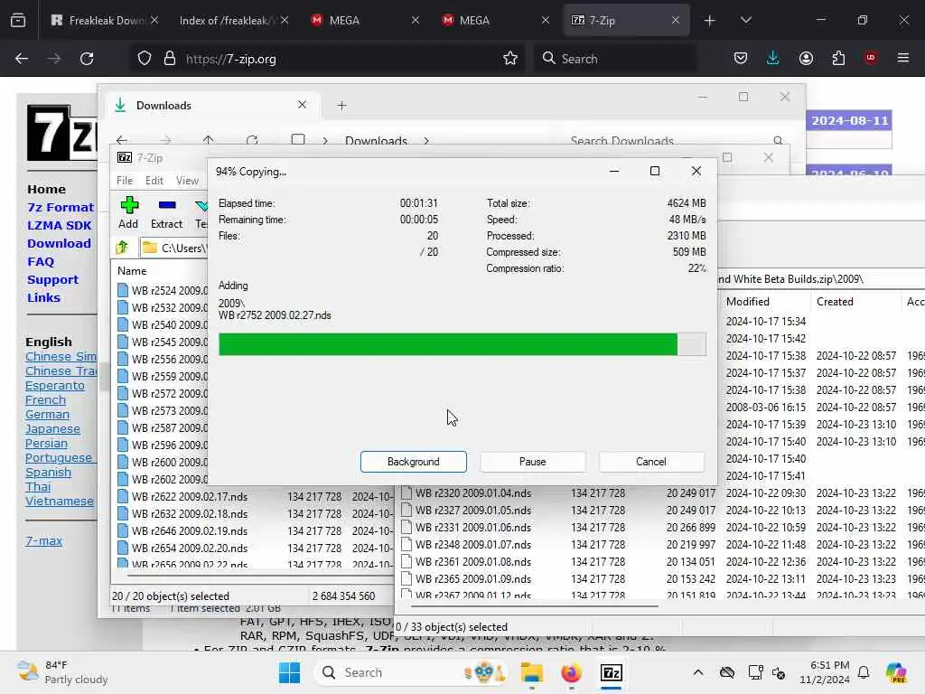
Task: Open the Download link on 7-zip.org
Action: click(x=59, y=243)
